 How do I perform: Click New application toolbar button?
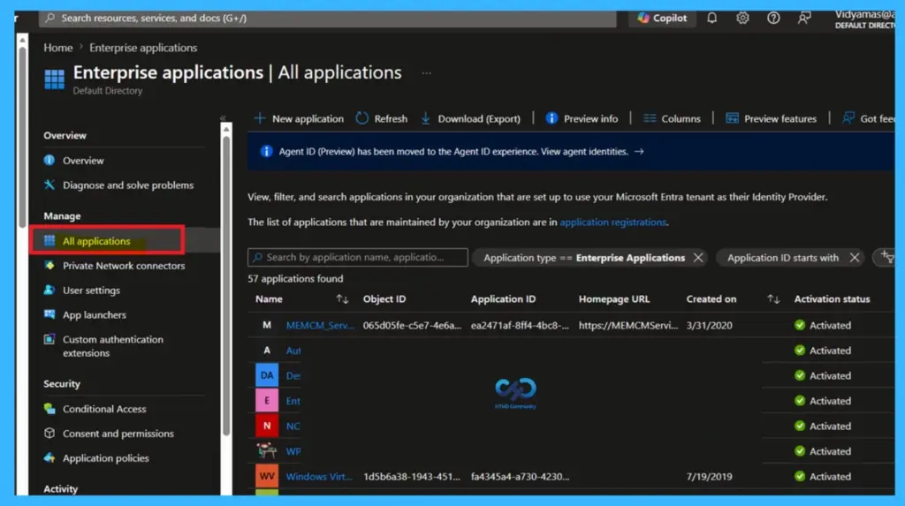pos(299,118)
